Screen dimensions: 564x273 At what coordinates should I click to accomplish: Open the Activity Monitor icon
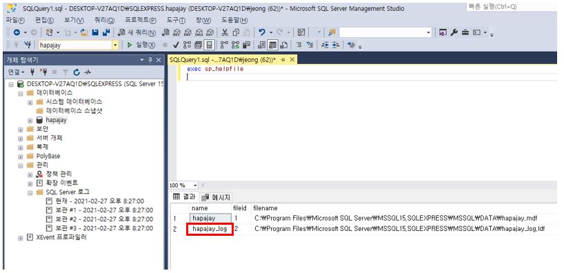(x=88, y=72)
